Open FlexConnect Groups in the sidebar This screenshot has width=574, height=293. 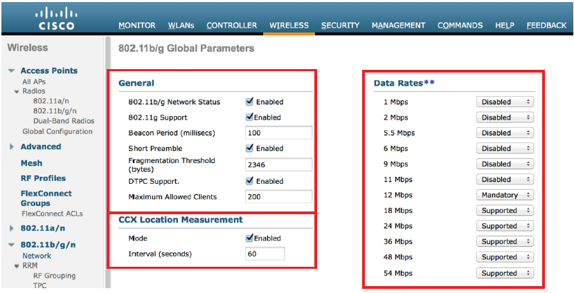[x=46, y=198]
